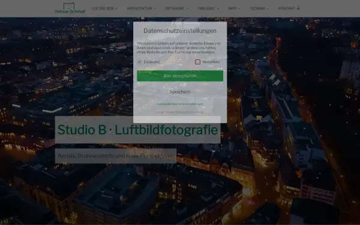
Task: Expand the ARCHITEKTUR navigation menu
Action: point(141,8)
